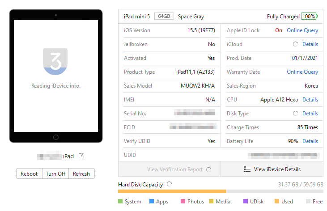Click the Apple ID Lock On status

point(279,30)
